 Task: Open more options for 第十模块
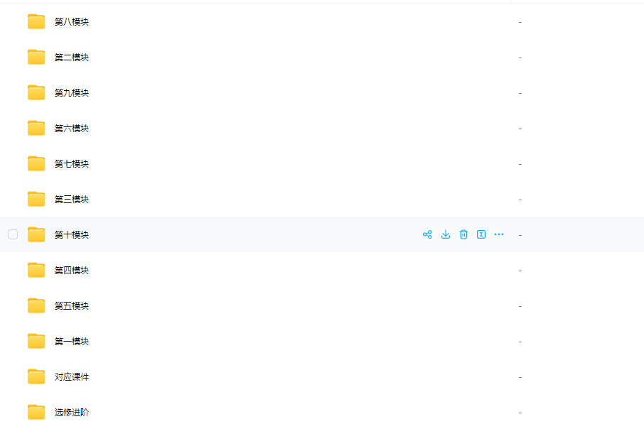pyautogui.click(x=498, y=234)
